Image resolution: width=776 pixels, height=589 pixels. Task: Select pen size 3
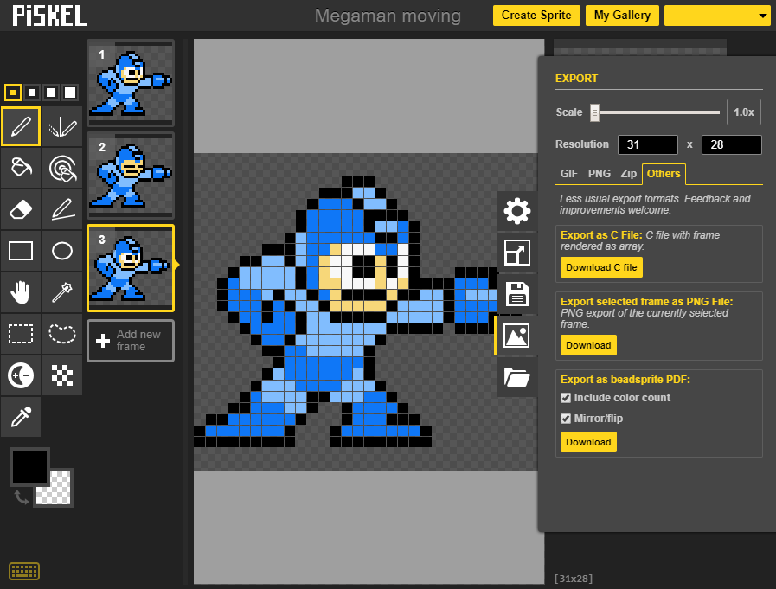51,92
